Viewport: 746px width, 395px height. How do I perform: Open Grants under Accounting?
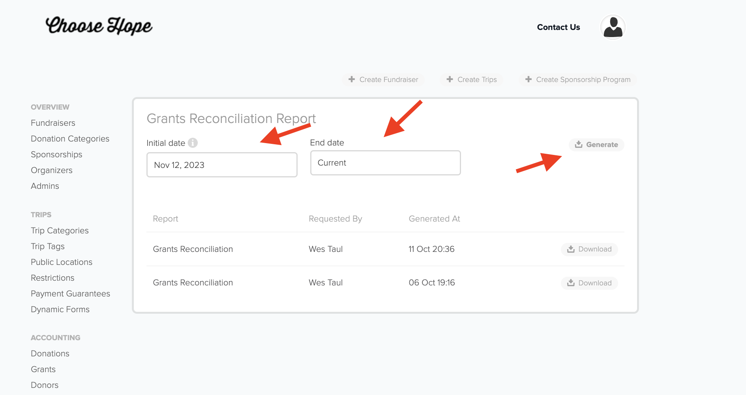pyautogui.click(x=43, y=369)
